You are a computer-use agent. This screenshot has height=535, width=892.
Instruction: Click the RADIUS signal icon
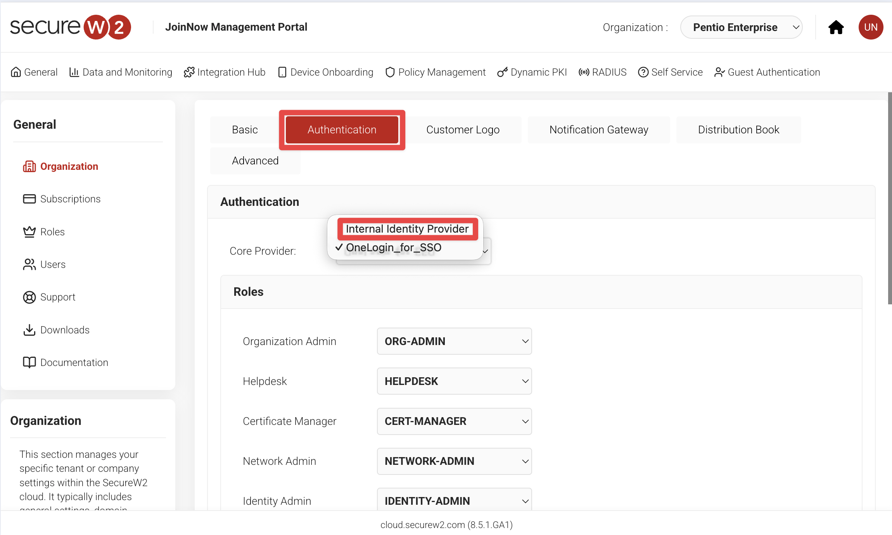[584, 72]
